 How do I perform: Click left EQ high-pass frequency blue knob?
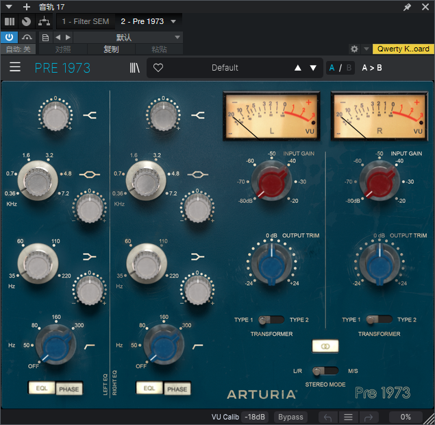[x=55, y=345]
